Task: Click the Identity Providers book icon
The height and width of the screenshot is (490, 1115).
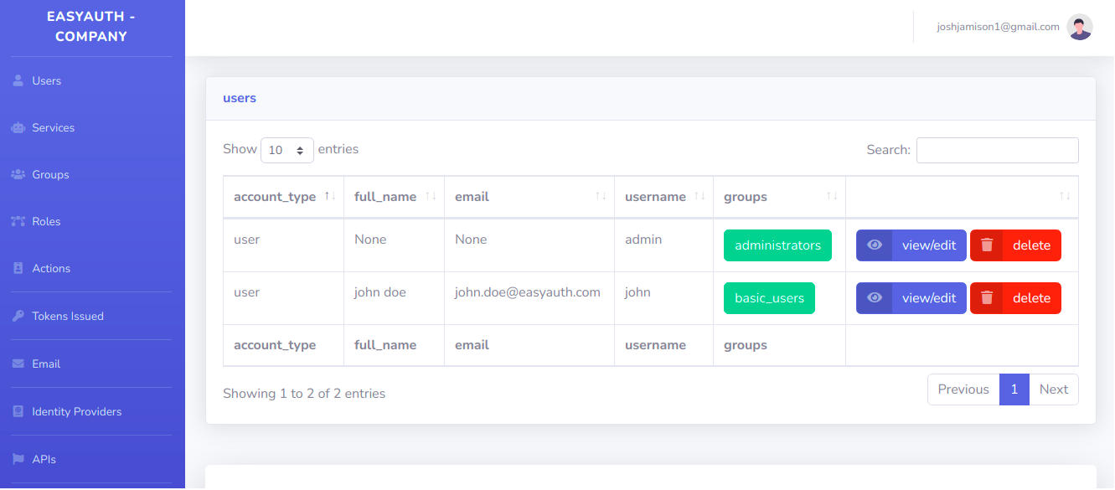Action: [18, 412]
